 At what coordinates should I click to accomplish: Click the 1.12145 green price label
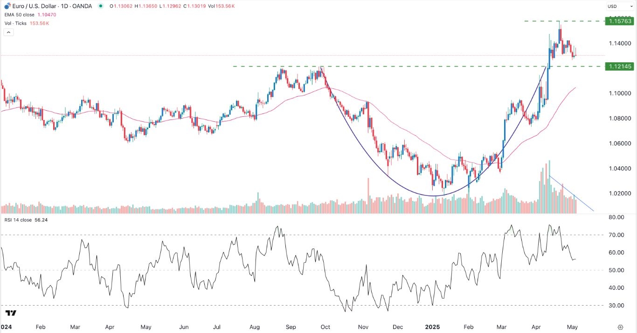pyautogui.click(x=619, y=67)
